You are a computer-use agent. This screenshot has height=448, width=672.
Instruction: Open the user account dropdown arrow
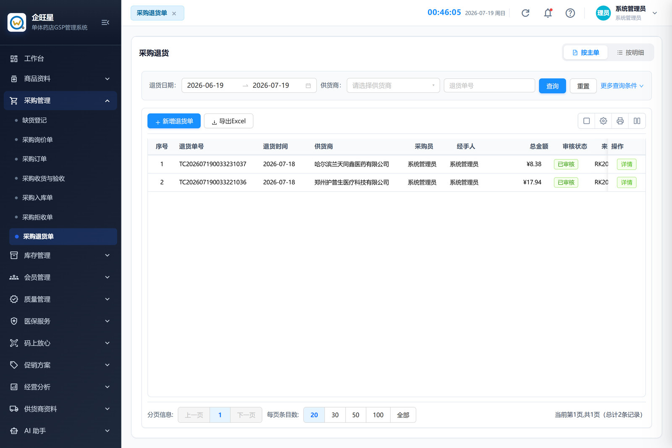654,13
